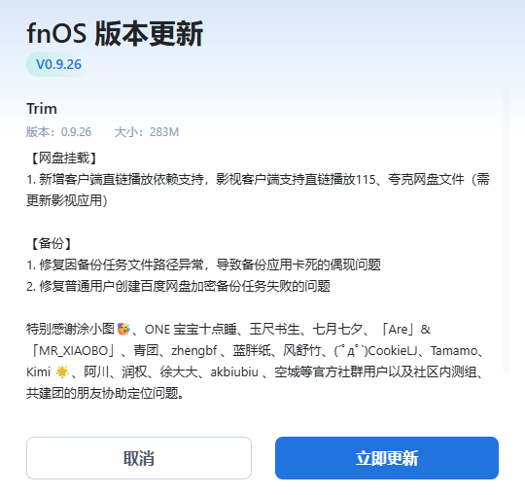This screenshot has width=525, height=495.
Task: Click the 特别感谢涂小图 acknowledgment text
Action: tap(71, 329)
